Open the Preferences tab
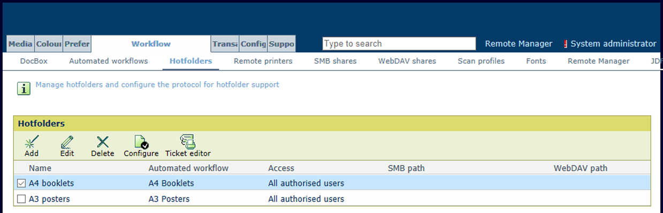This screenshot has height=213, width=663. click(77, 44)
